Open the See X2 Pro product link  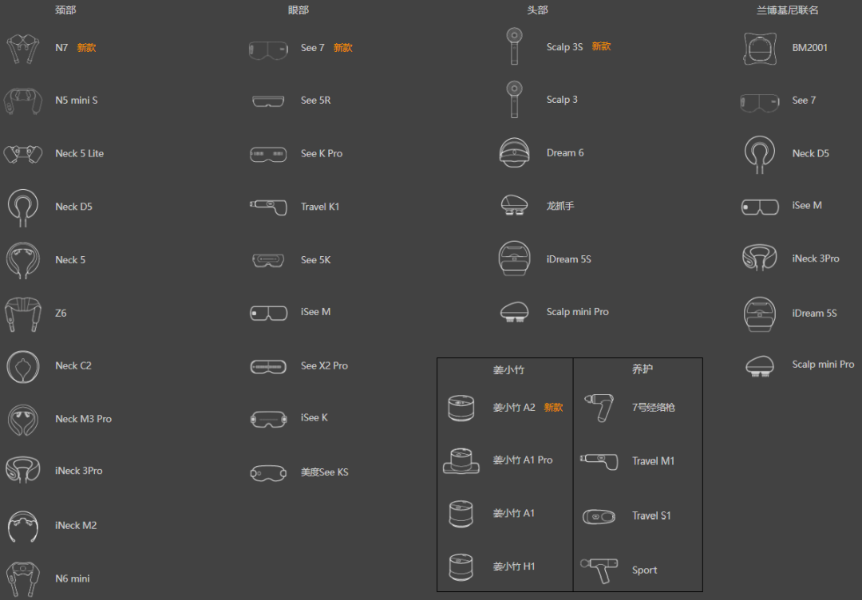click(324, 365)
